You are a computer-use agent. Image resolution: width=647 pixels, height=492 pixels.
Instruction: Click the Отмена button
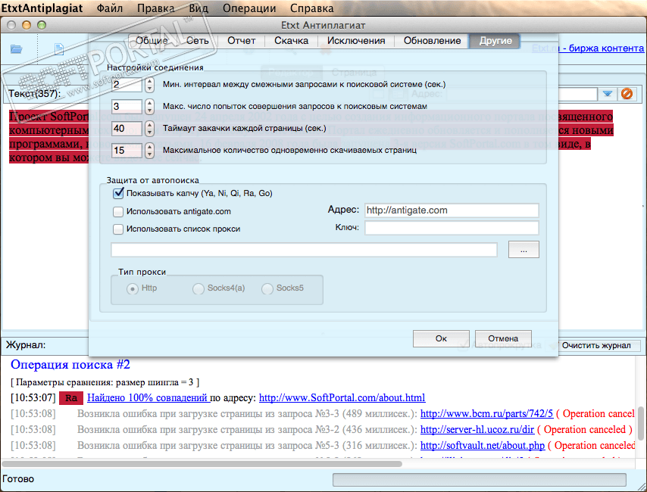click(x=503, y=338)
